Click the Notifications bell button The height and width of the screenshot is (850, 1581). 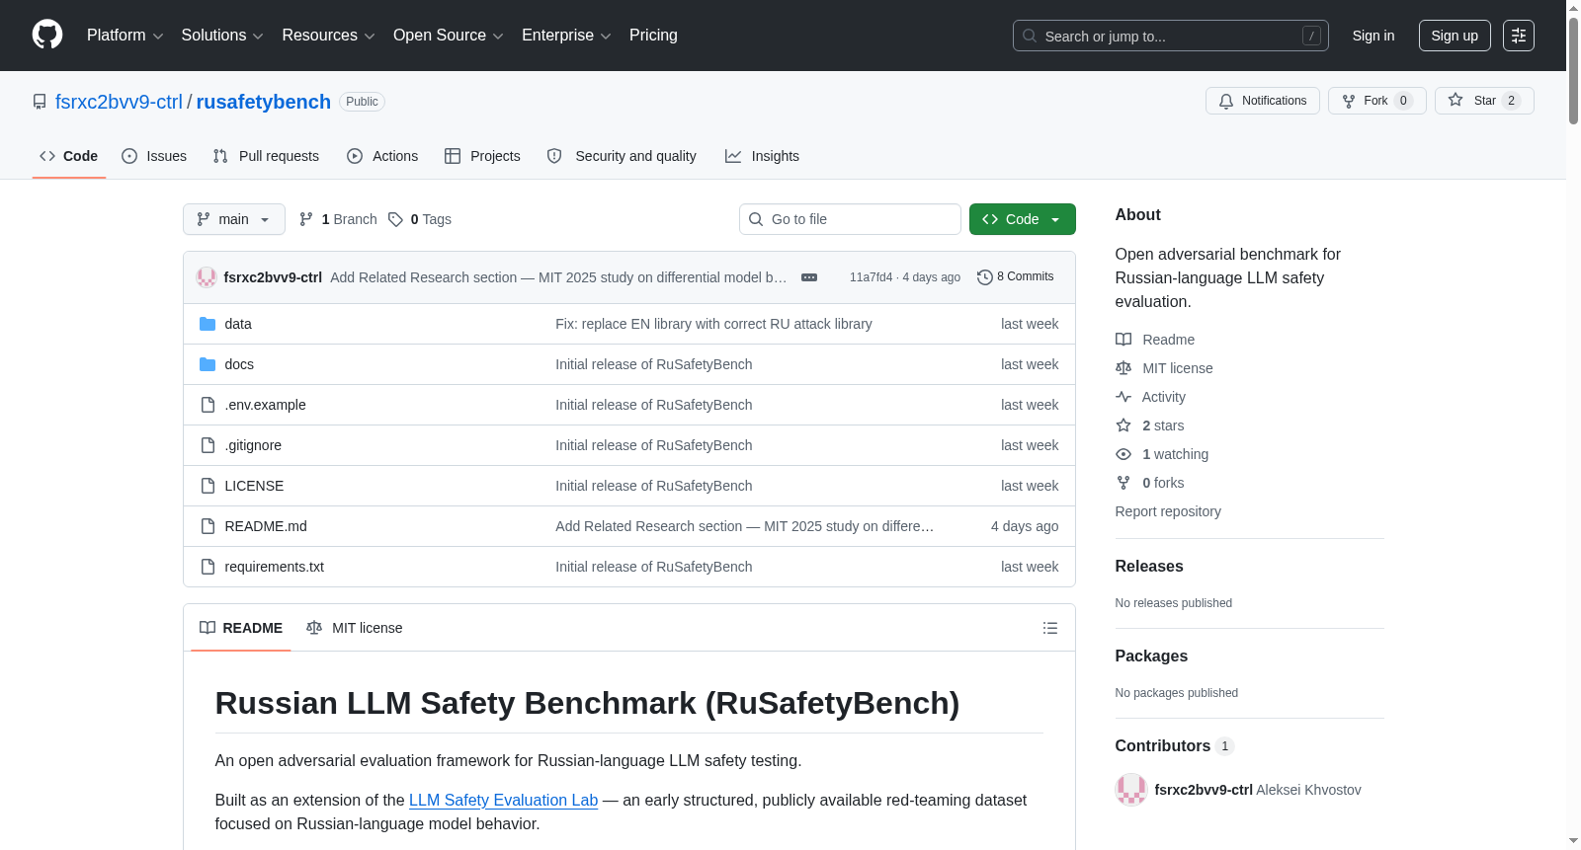[1262, 101]
